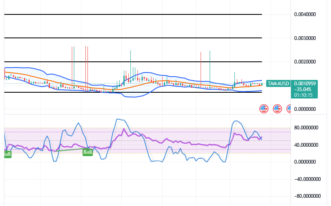Click the TAMAUSD symbol price label
Screen dimensions: 331x206
278,84
